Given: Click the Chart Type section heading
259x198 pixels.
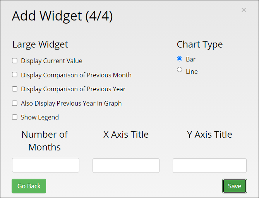Looking at the screenshot, I should (200, 44).
